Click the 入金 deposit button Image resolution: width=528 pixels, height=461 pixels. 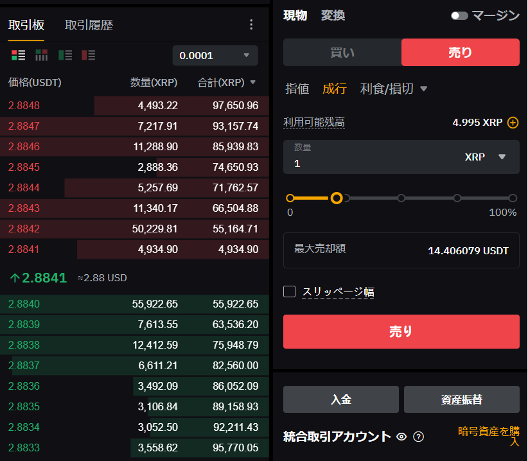coord(340,399)
